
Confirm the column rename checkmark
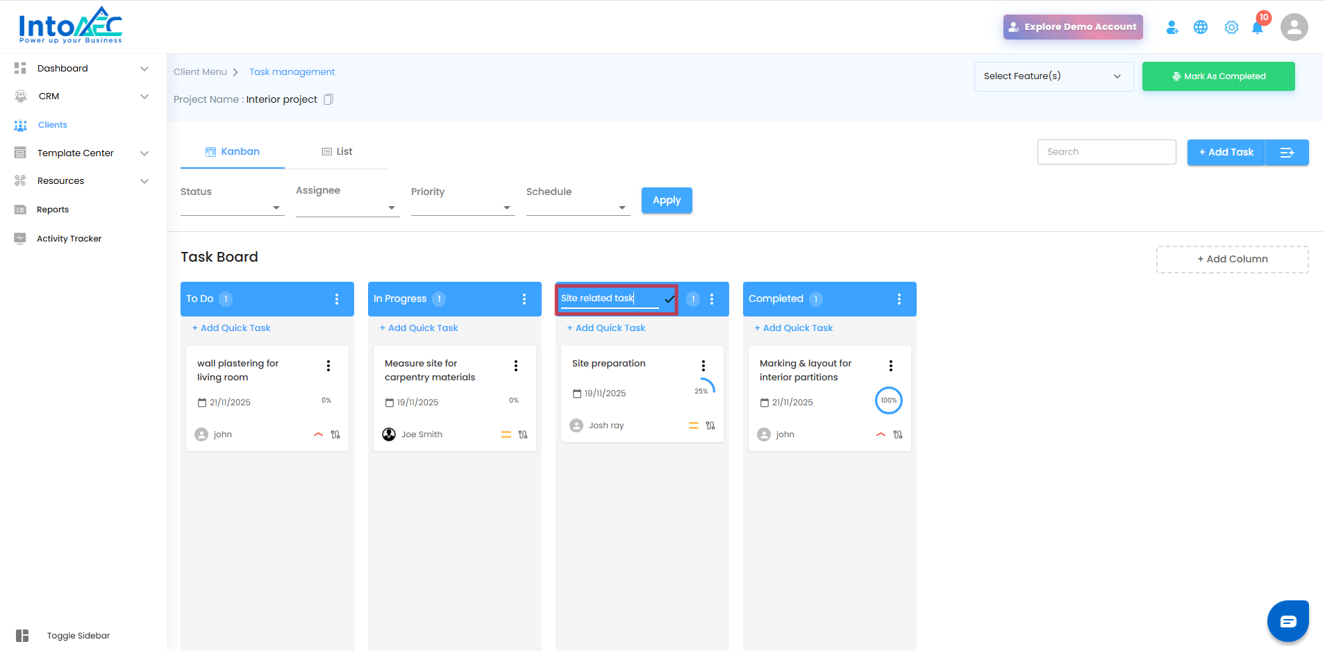point(669,299)
